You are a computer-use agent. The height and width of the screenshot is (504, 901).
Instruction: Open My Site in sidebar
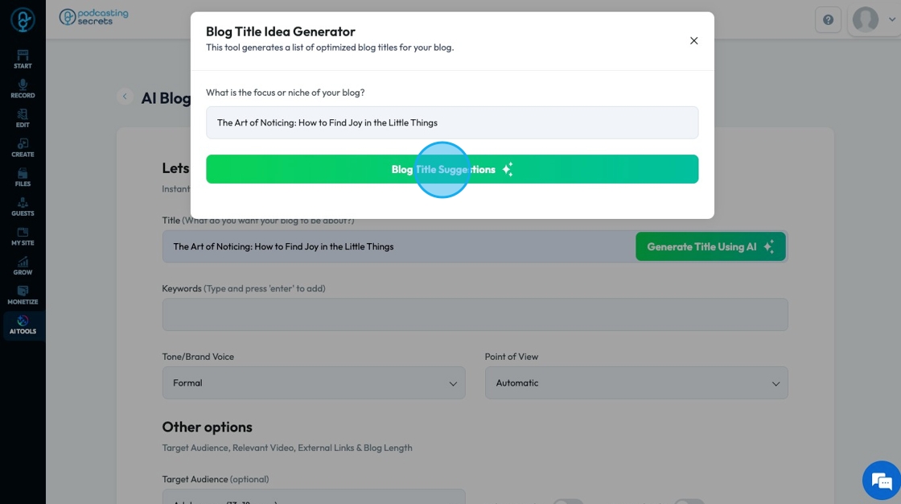click(23, 236)
